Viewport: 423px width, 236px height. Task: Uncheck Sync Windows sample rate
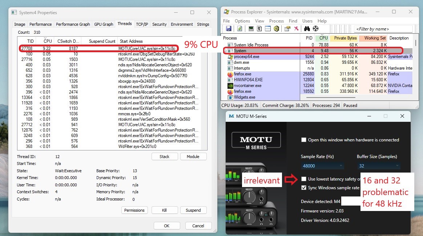304,188
